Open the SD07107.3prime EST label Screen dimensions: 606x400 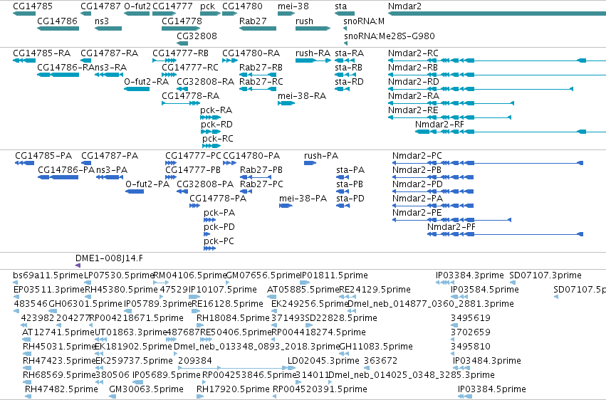click(x=545, y=275)
